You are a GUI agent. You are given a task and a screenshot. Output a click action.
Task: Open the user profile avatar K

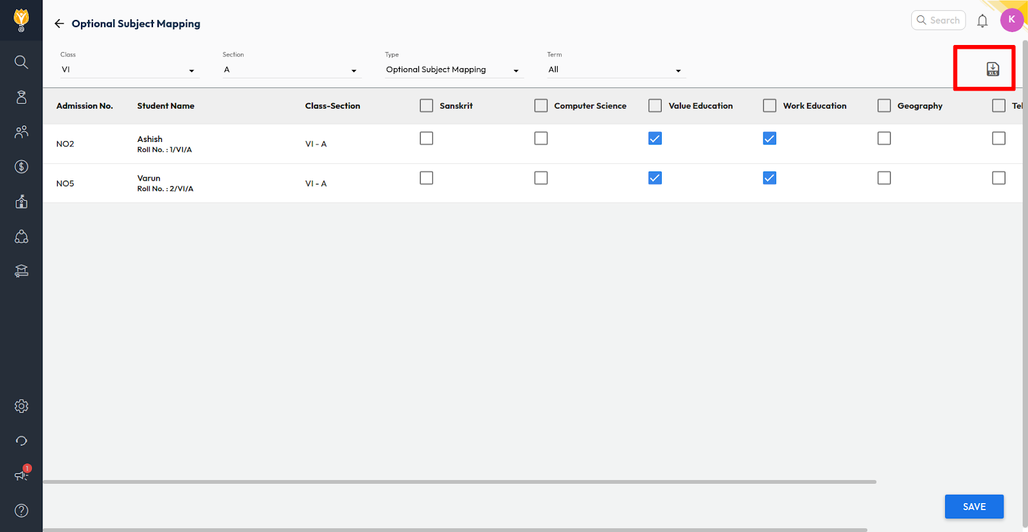point(1011,20)
